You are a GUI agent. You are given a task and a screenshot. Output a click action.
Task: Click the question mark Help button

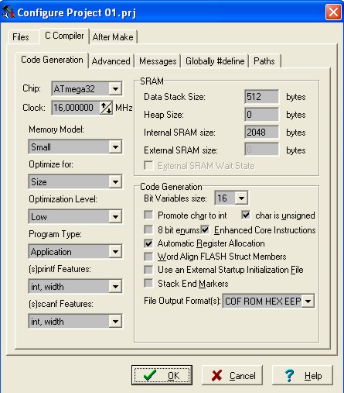click(x=302, y=375)
